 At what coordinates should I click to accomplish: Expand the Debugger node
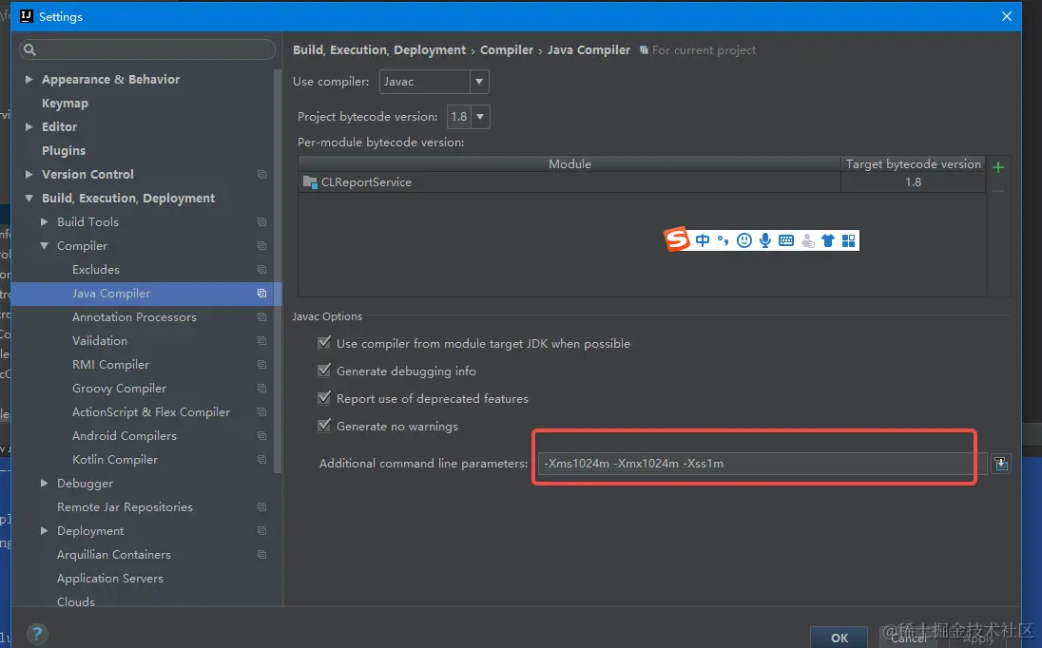tap(44, 484)
